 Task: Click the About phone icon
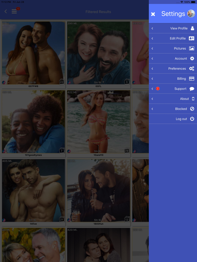193,99
